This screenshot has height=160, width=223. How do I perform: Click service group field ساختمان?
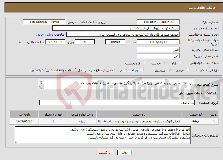[x=117, y=103]
